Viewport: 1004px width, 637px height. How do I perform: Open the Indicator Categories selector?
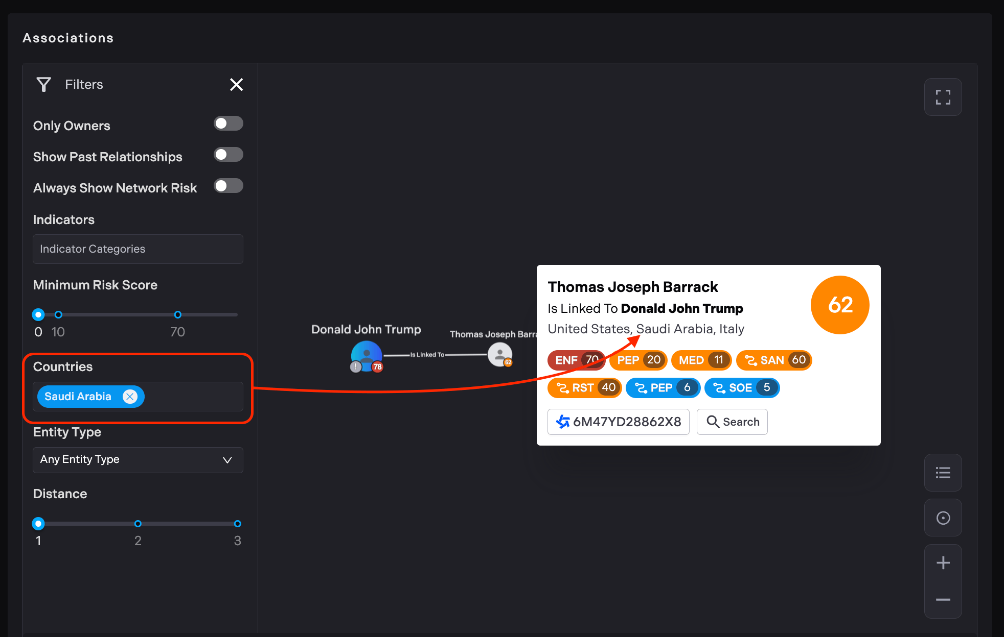(138, 249)
